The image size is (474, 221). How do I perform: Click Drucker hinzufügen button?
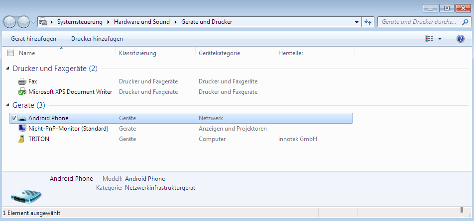(97, 39)
